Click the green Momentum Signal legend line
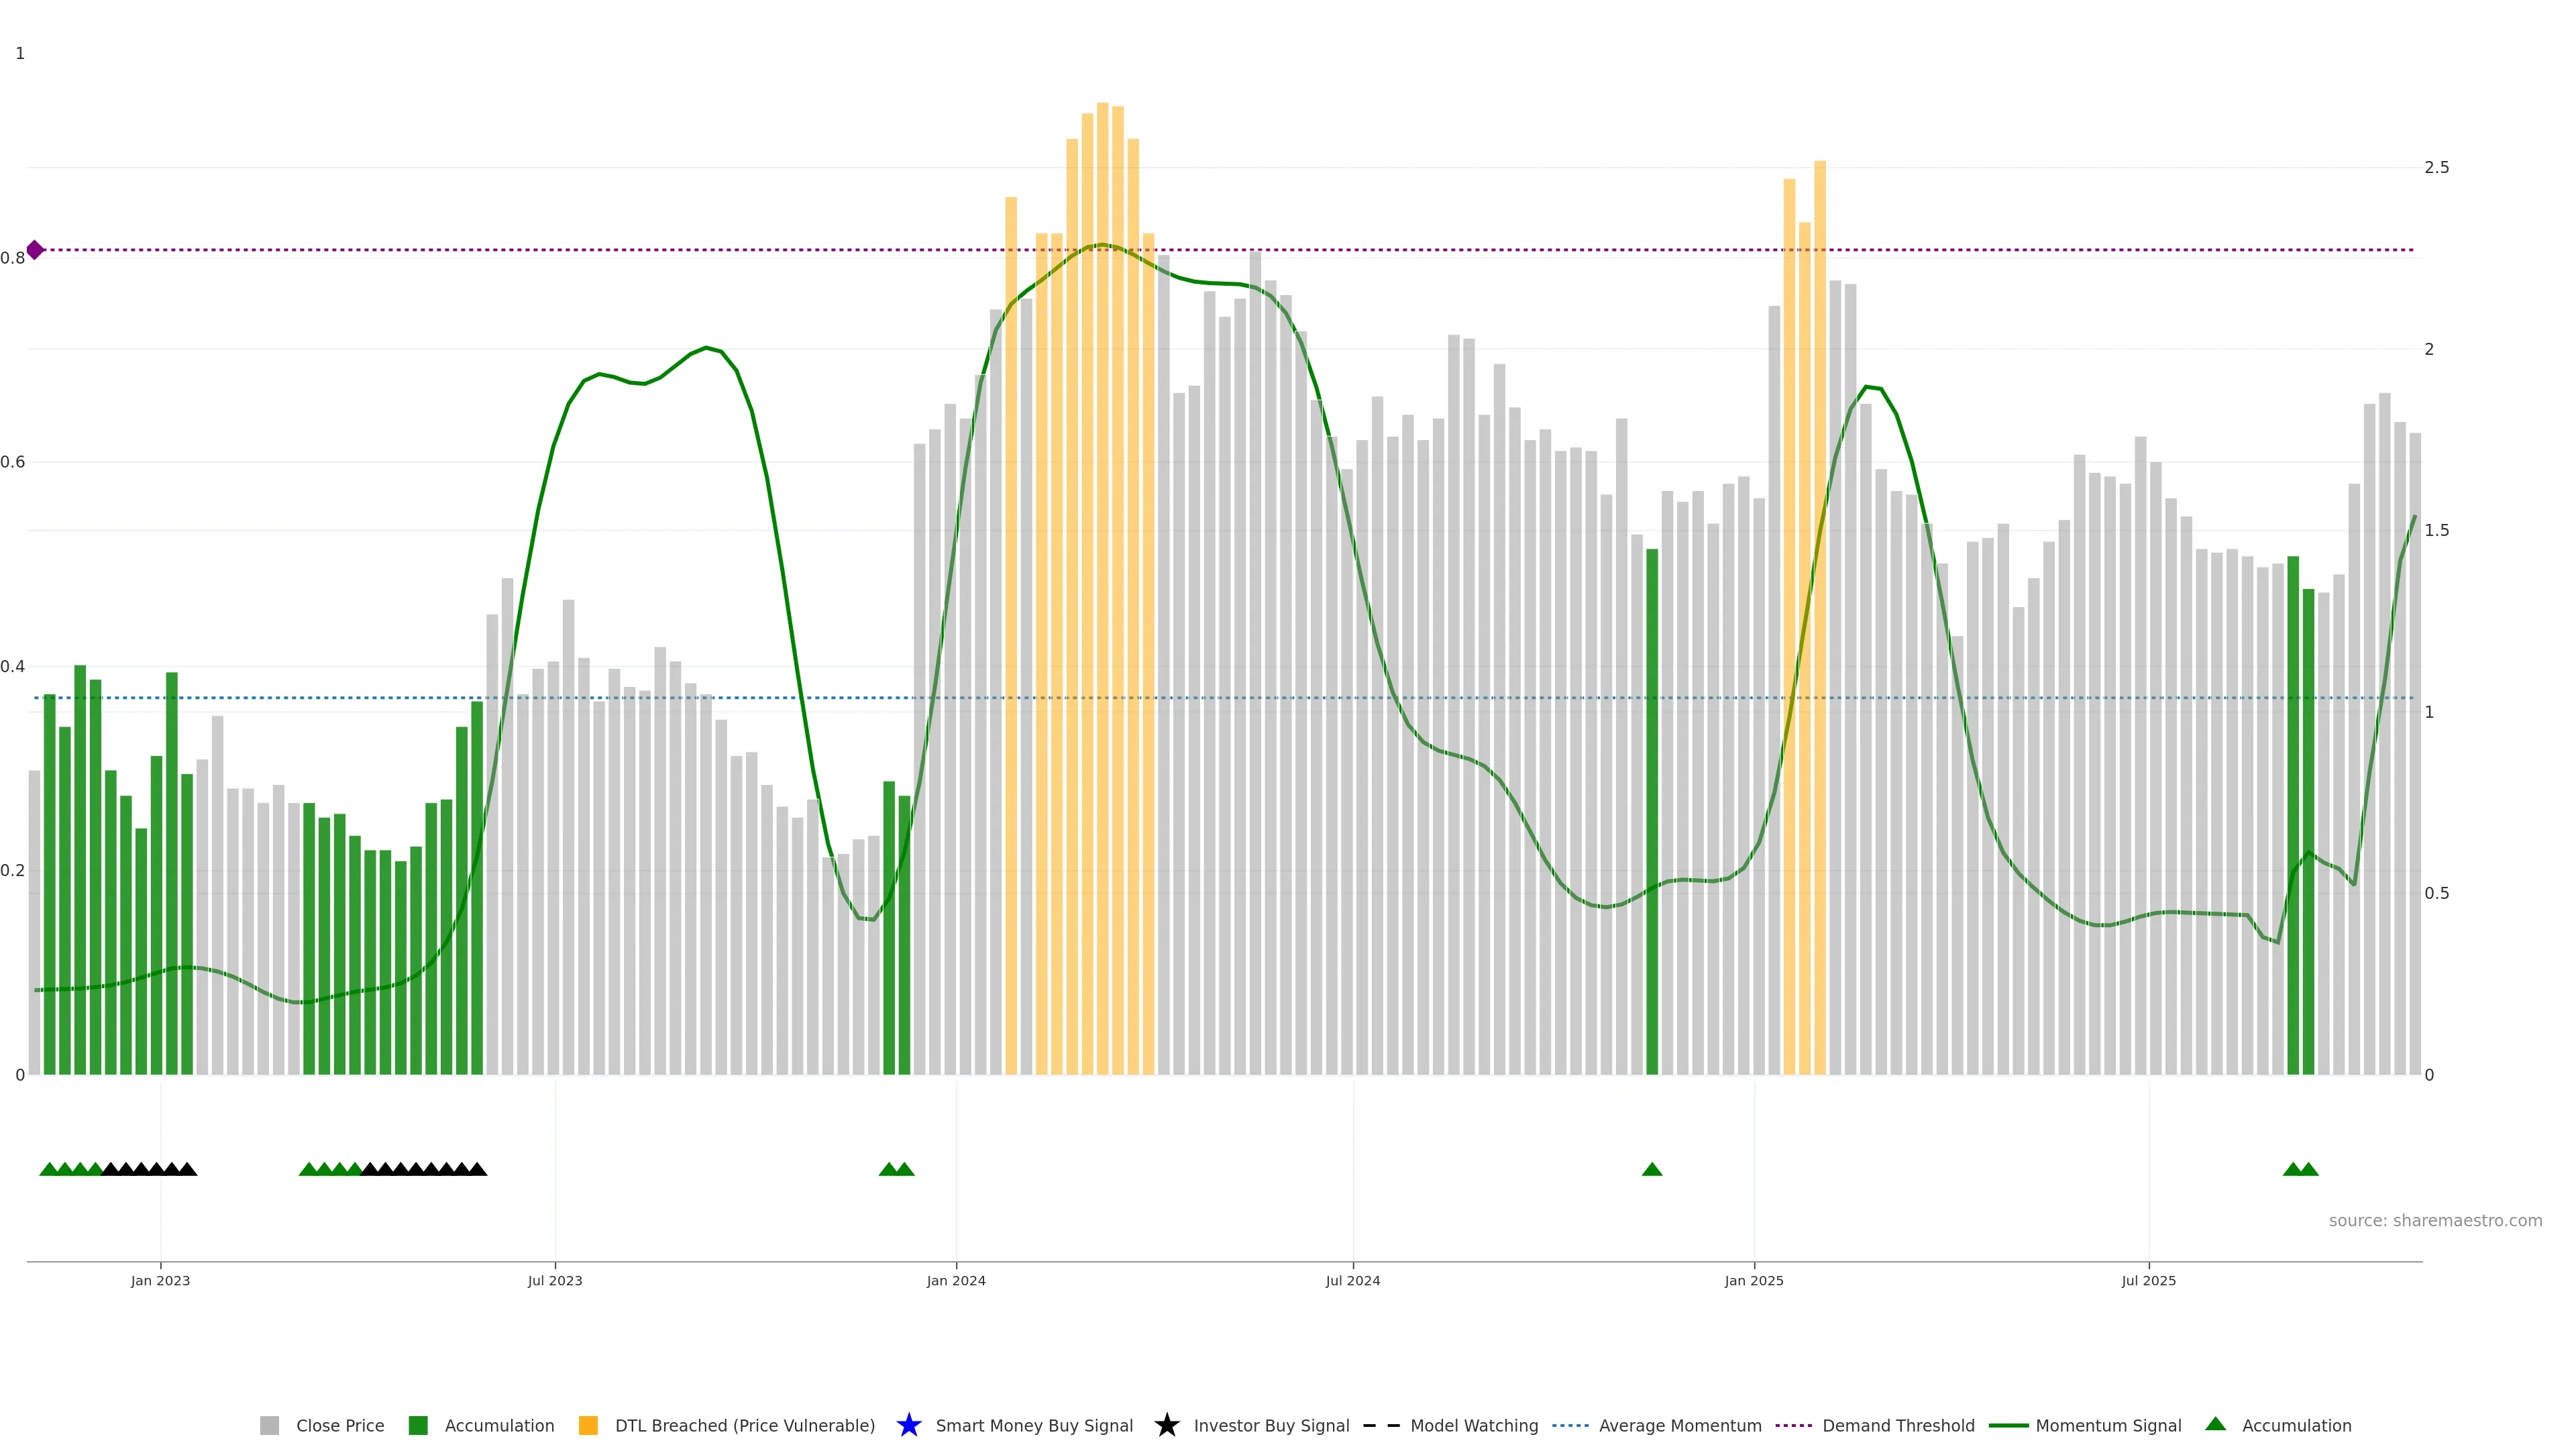2576x1449 pixels. [x=2008, y=1425]
